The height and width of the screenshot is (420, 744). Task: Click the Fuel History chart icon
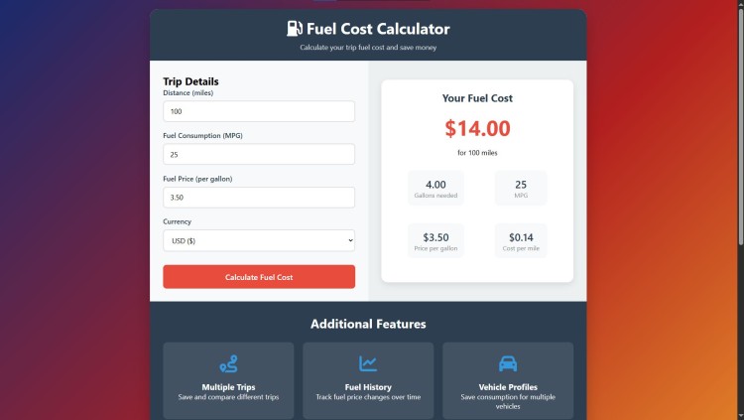pos(368,364)
